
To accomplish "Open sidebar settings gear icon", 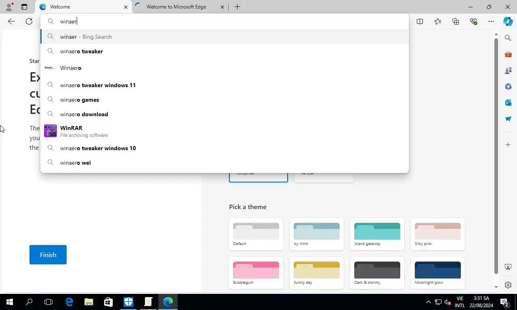I will point(508,285).
